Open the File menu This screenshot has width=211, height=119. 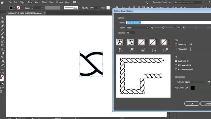pos(10,2)
